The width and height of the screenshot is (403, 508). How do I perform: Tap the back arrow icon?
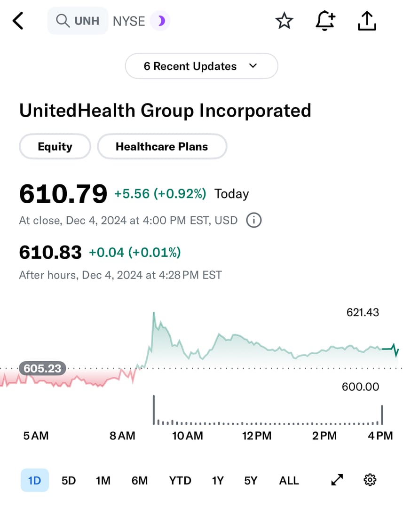click(x=18, y=21)
